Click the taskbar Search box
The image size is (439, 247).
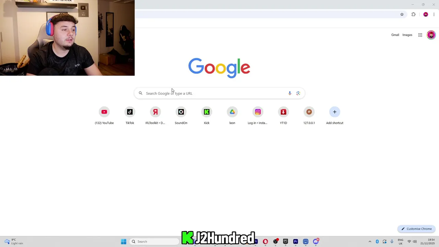click(155, 242)
